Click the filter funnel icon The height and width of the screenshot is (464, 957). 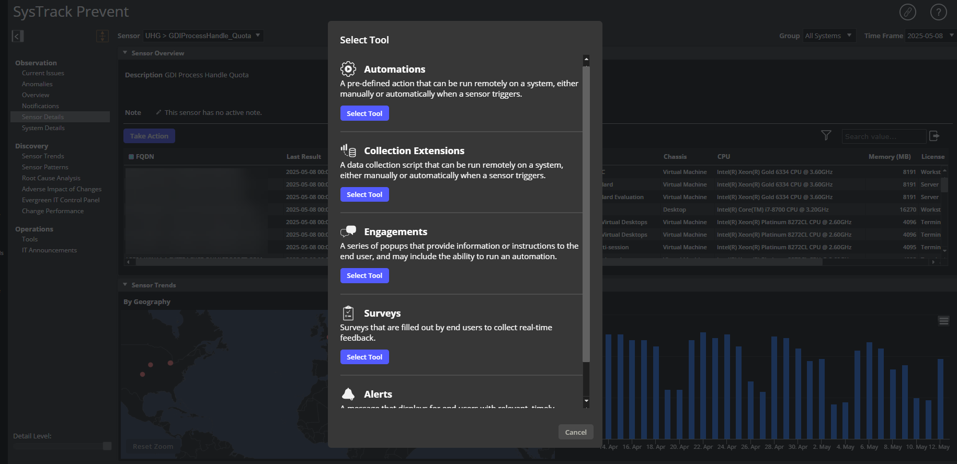coord(826,136)
